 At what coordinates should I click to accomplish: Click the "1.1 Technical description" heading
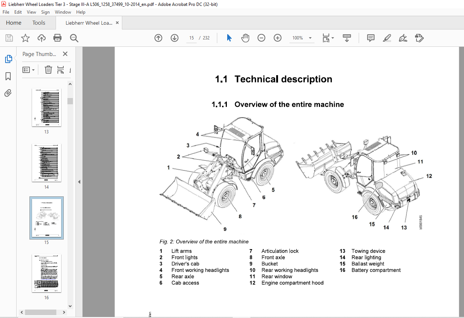tap(274, 79)
